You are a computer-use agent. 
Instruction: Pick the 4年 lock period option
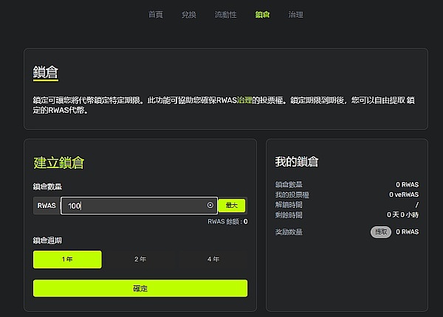(x=213, y=259)
